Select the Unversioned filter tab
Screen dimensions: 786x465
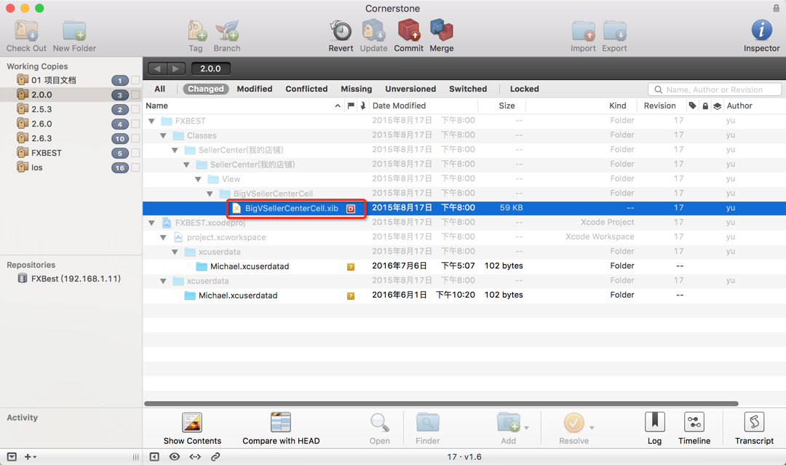[x=410, y=89]
